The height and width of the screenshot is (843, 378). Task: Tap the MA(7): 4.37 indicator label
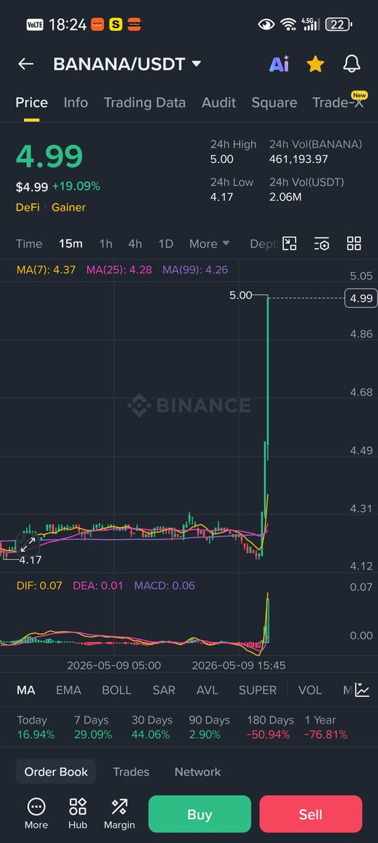(46, 270)
